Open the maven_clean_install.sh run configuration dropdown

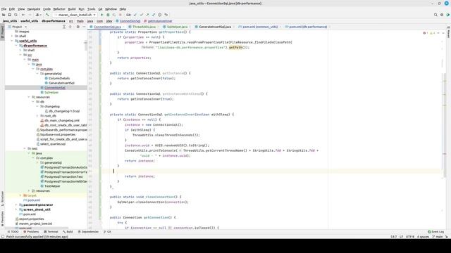click(75, 15)
